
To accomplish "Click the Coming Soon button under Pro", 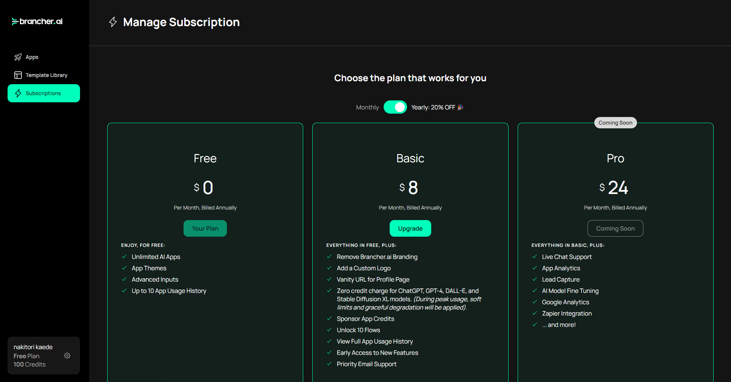I will coord(615,228).
